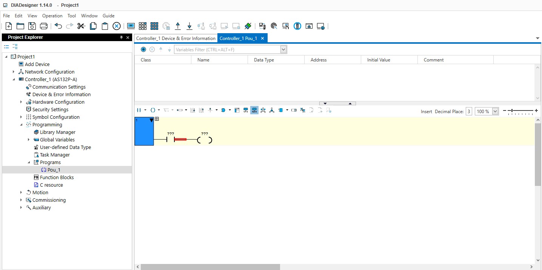The height and width of the screenshot is (270, 542).
Task: Open the contact type dropdown arrow
Action: (145, 110)
